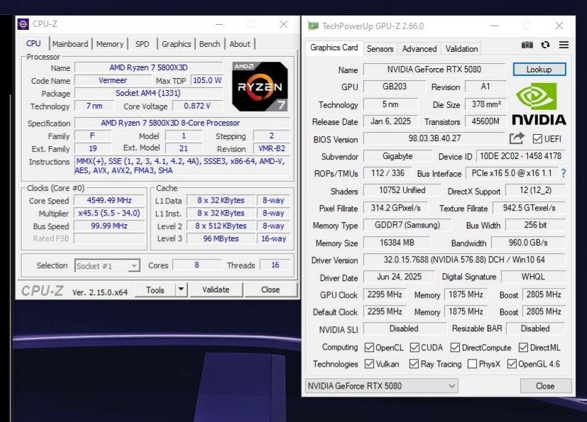Click Core Voltage 0.872 V value
This screenshot has width=587, height=422.
197,106
